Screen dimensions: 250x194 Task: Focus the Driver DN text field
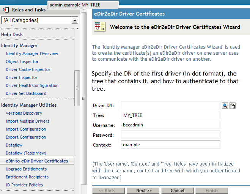[x=170, y=105]
